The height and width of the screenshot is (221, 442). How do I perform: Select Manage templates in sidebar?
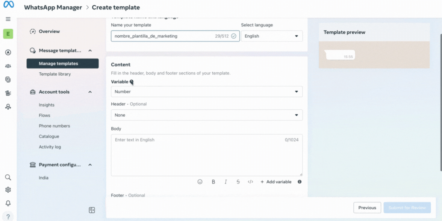click(x=62, y=64)
